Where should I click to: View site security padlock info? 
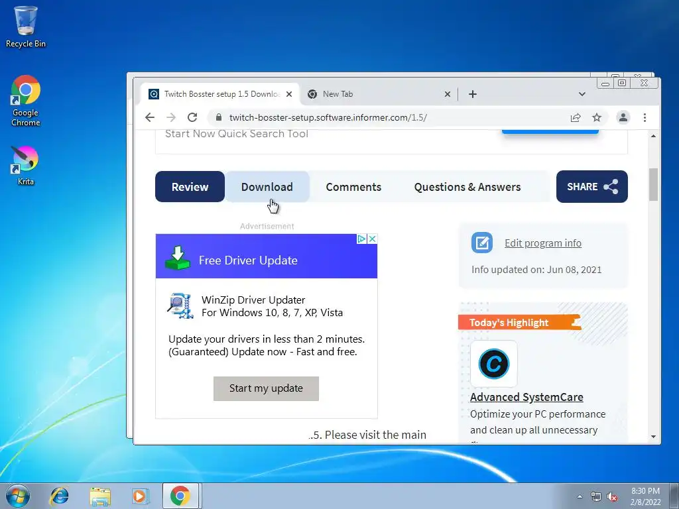point(219,117)
